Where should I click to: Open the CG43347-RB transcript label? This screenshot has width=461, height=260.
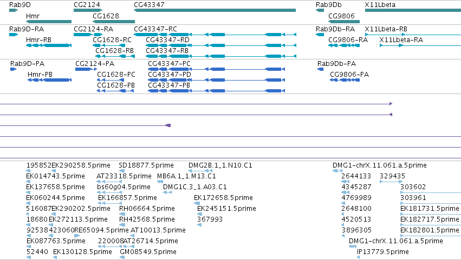pyautogui.click(x=167, y=51)
